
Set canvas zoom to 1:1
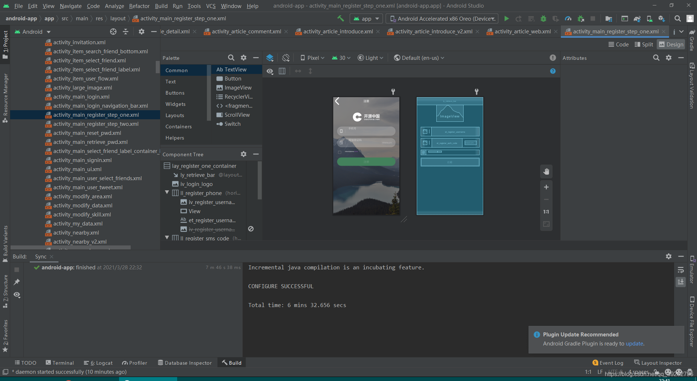(x=546, y=212)
